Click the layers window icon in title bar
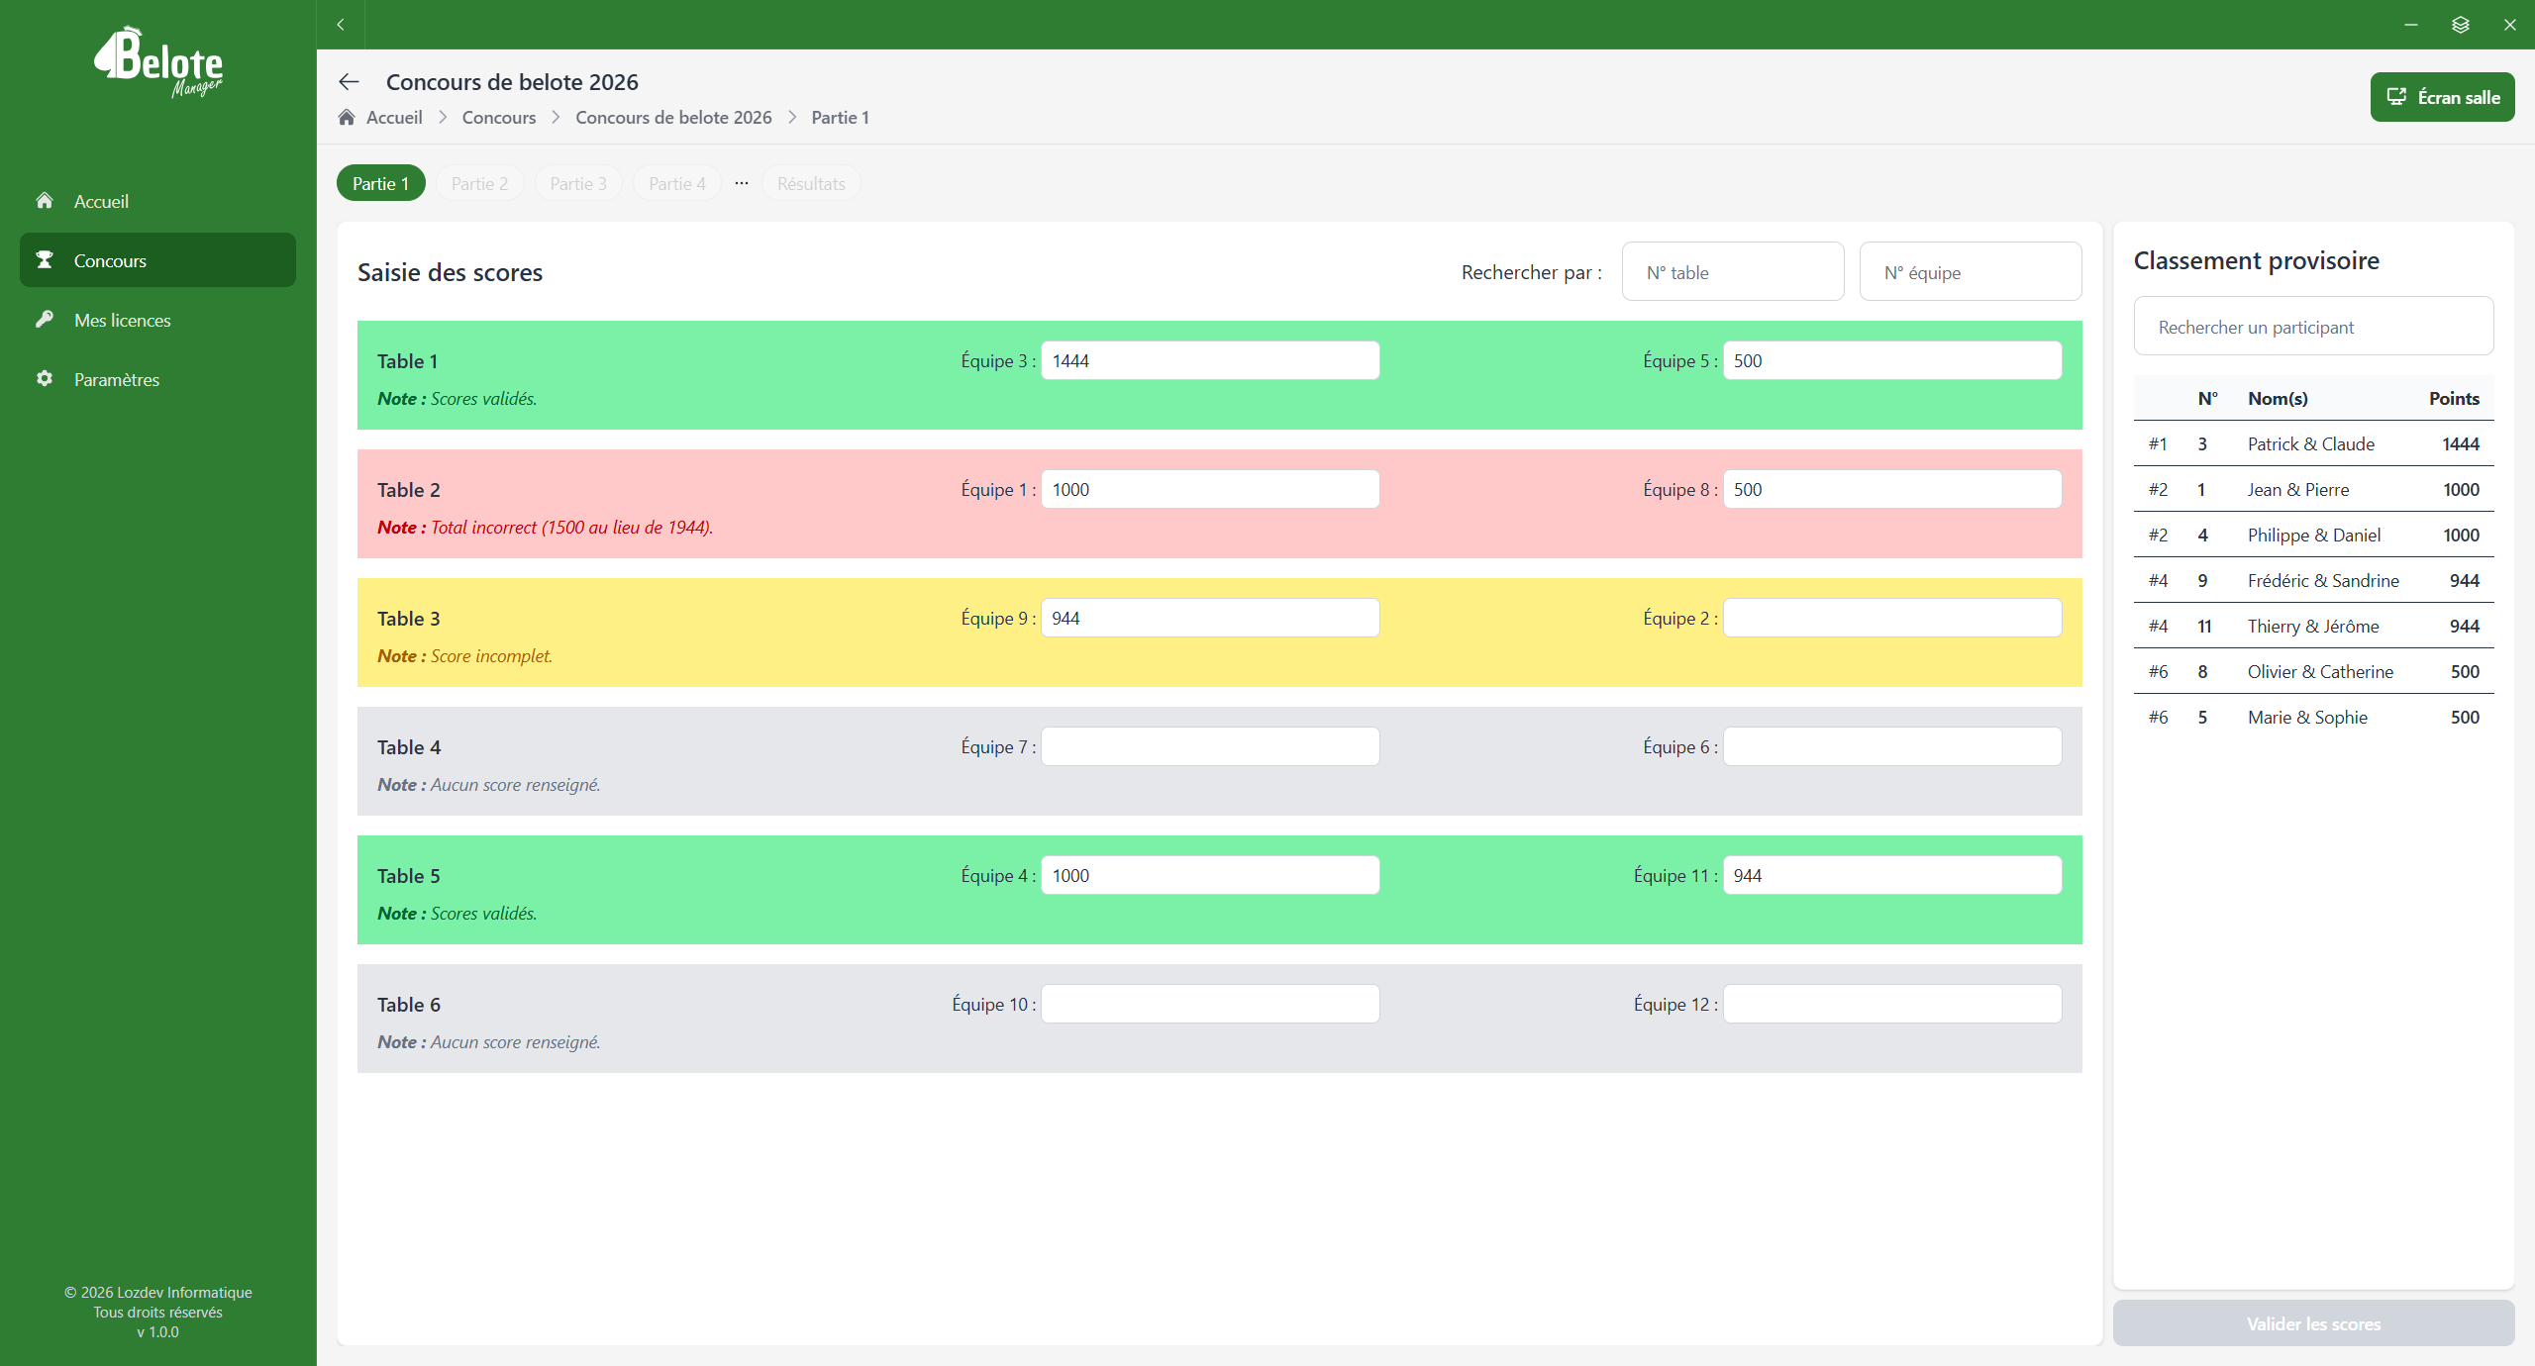This screenshot has height=1366, width=2535. coord(2460,25)
